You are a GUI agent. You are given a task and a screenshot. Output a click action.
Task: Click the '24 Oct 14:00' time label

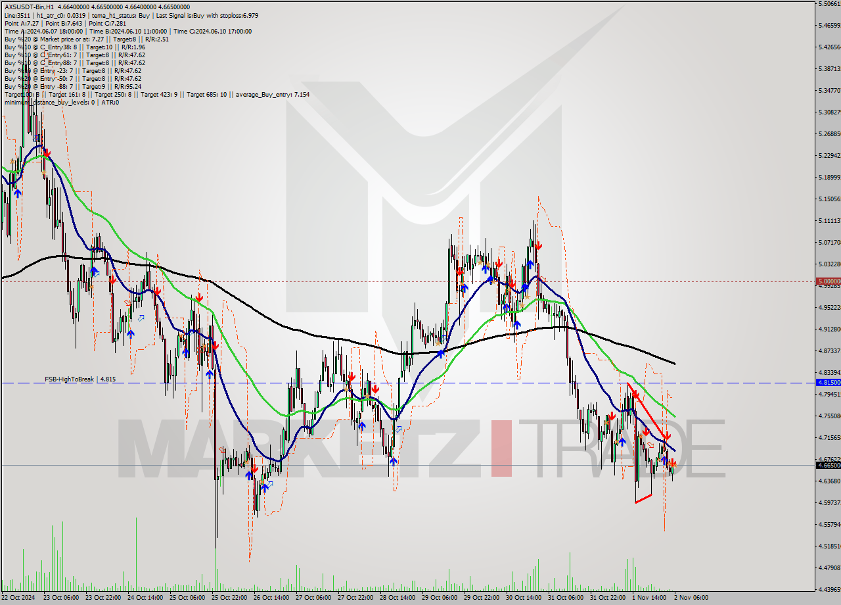(x=145, y=598)
